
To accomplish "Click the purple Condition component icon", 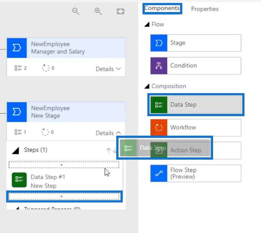I will (x=159, y=66).
